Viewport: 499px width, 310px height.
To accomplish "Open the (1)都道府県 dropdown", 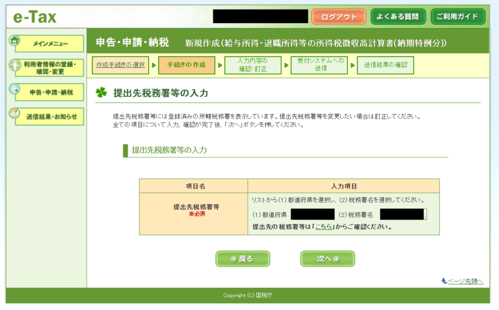I will click(312, 214).
